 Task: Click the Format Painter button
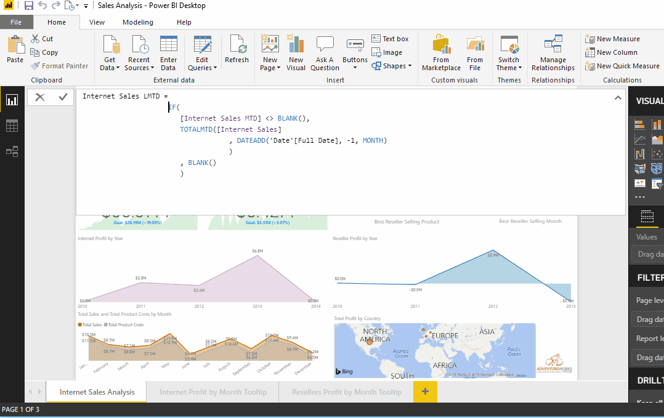[59, 66]
